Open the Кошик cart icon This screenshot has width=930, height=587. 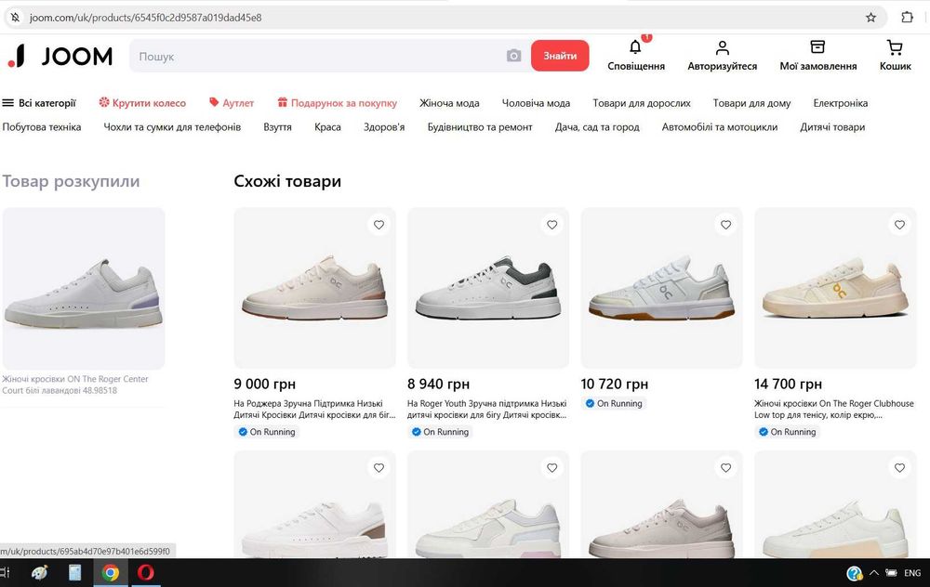(895, 46)
